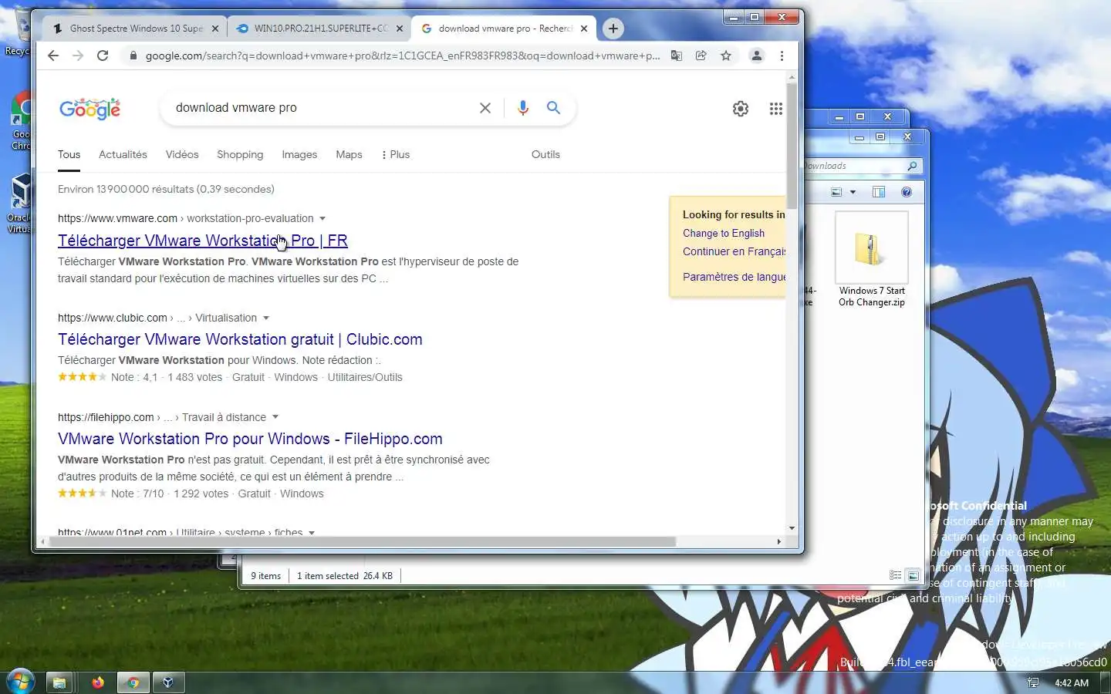Open the Plus more filters dropdown
Screen dimensions: 1111x694
(396, 154)
